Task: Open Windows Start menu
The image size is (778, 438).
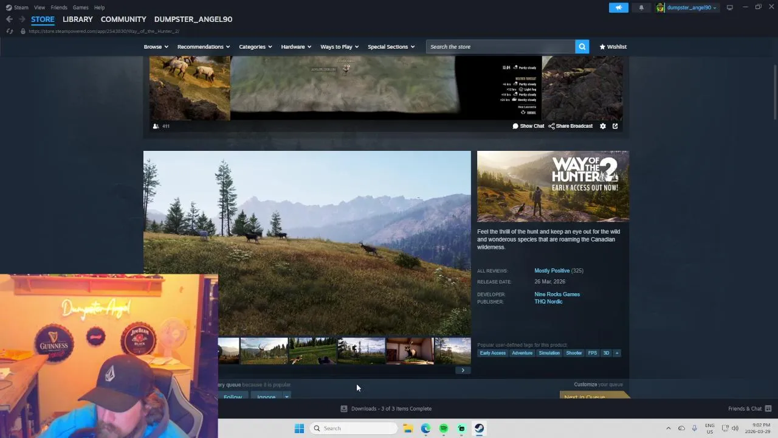Action: pyautogui.click(x=299, y=428)
